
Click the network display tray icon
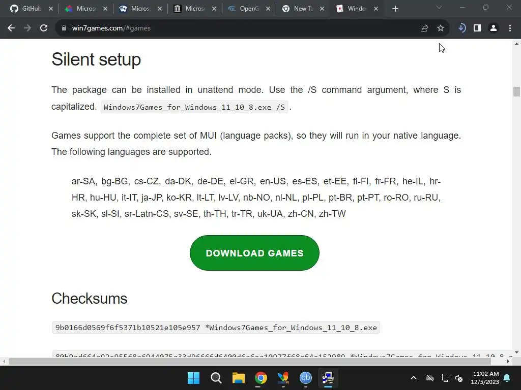click(446, 378)
